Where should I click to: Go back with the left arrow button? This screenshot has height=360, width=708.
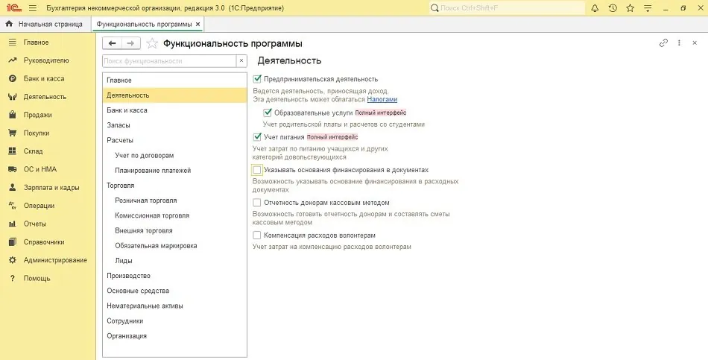(x=112, y=43)
